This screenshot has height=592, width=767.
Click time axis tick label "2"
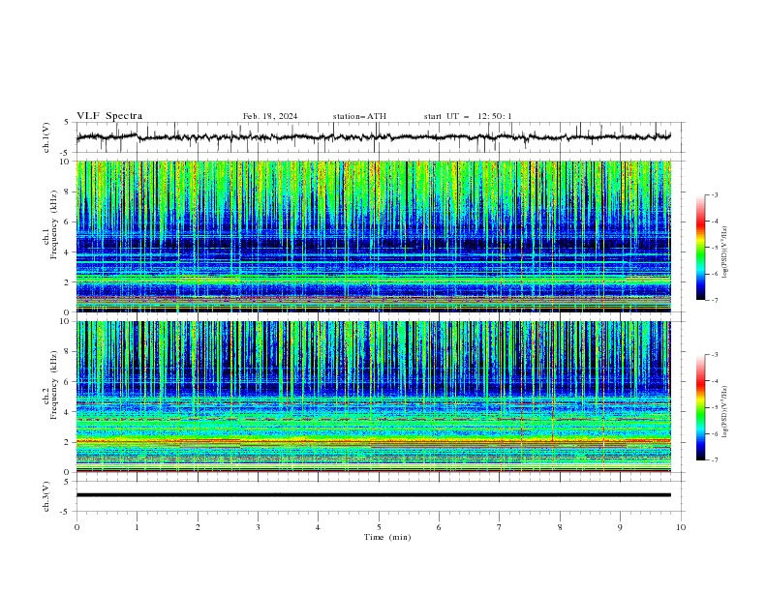(198, 527)
